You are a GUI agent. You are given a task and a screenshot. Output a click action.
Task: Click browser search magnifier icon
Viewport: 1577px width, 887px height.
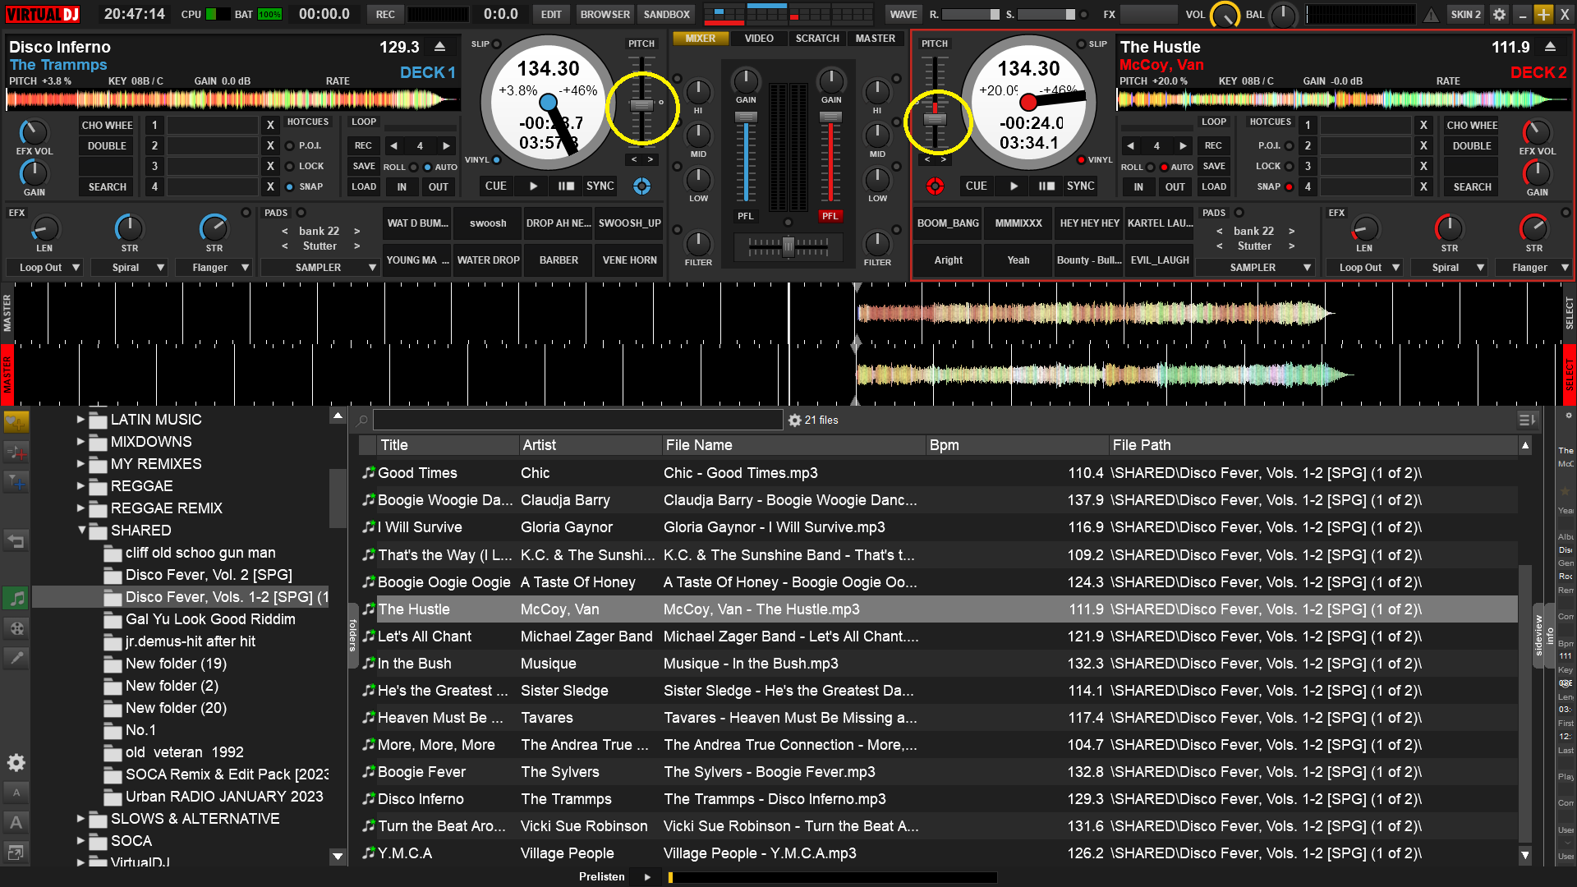(362, 421)
